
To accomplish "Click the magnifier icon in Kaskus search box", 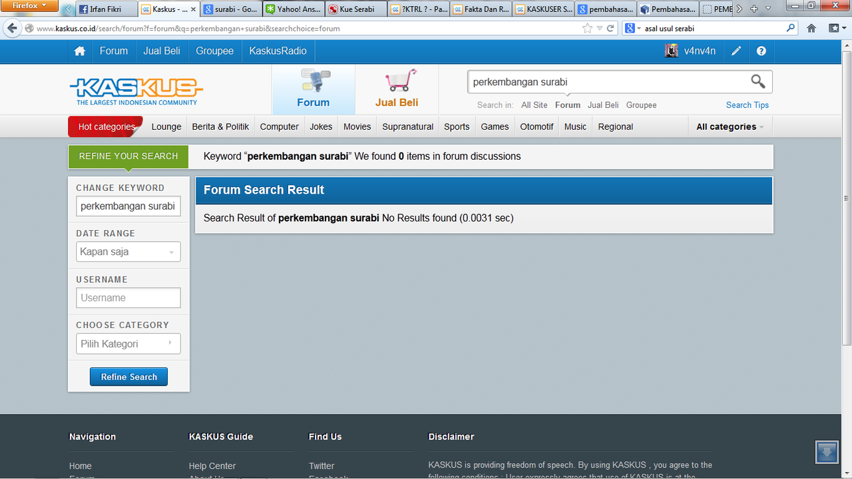I will pyautogui.click(x=758, y=81).
